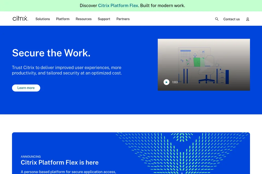Viewport: 262px width, 174px height.
Task: Click the '1:03' video duration text
Action: click(175, 82)
